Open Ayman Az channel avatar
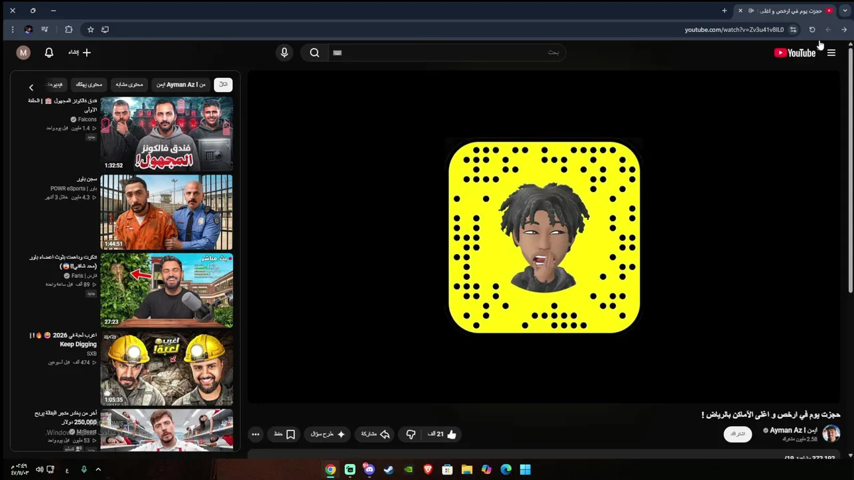 [831, 433]
